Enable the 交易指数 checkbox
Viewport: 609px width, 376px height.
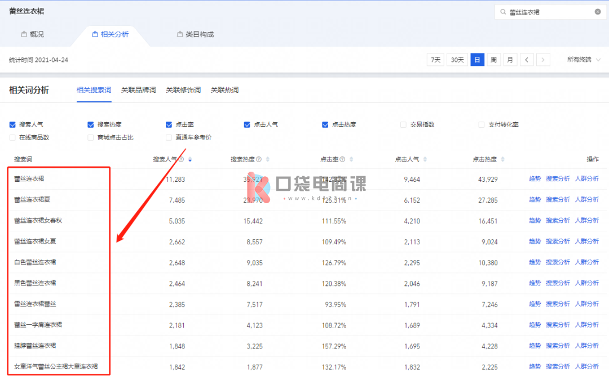(404, 124)
